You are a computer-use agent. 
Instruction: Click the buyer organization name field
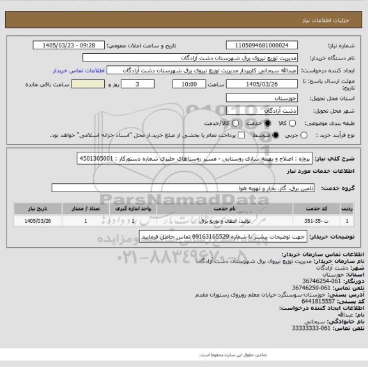click(x=190, y=58)
